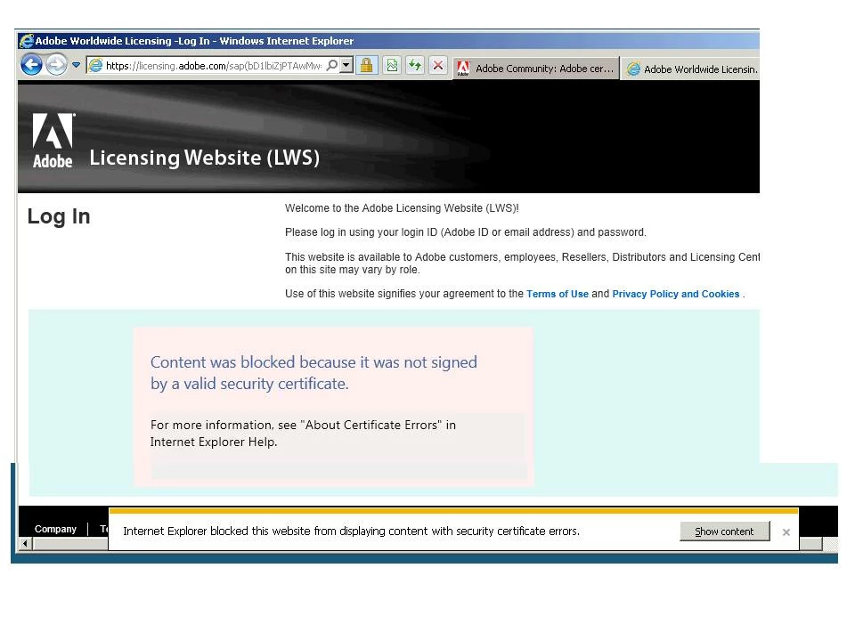Click the browser Forward arrow button

pos(56,65)
